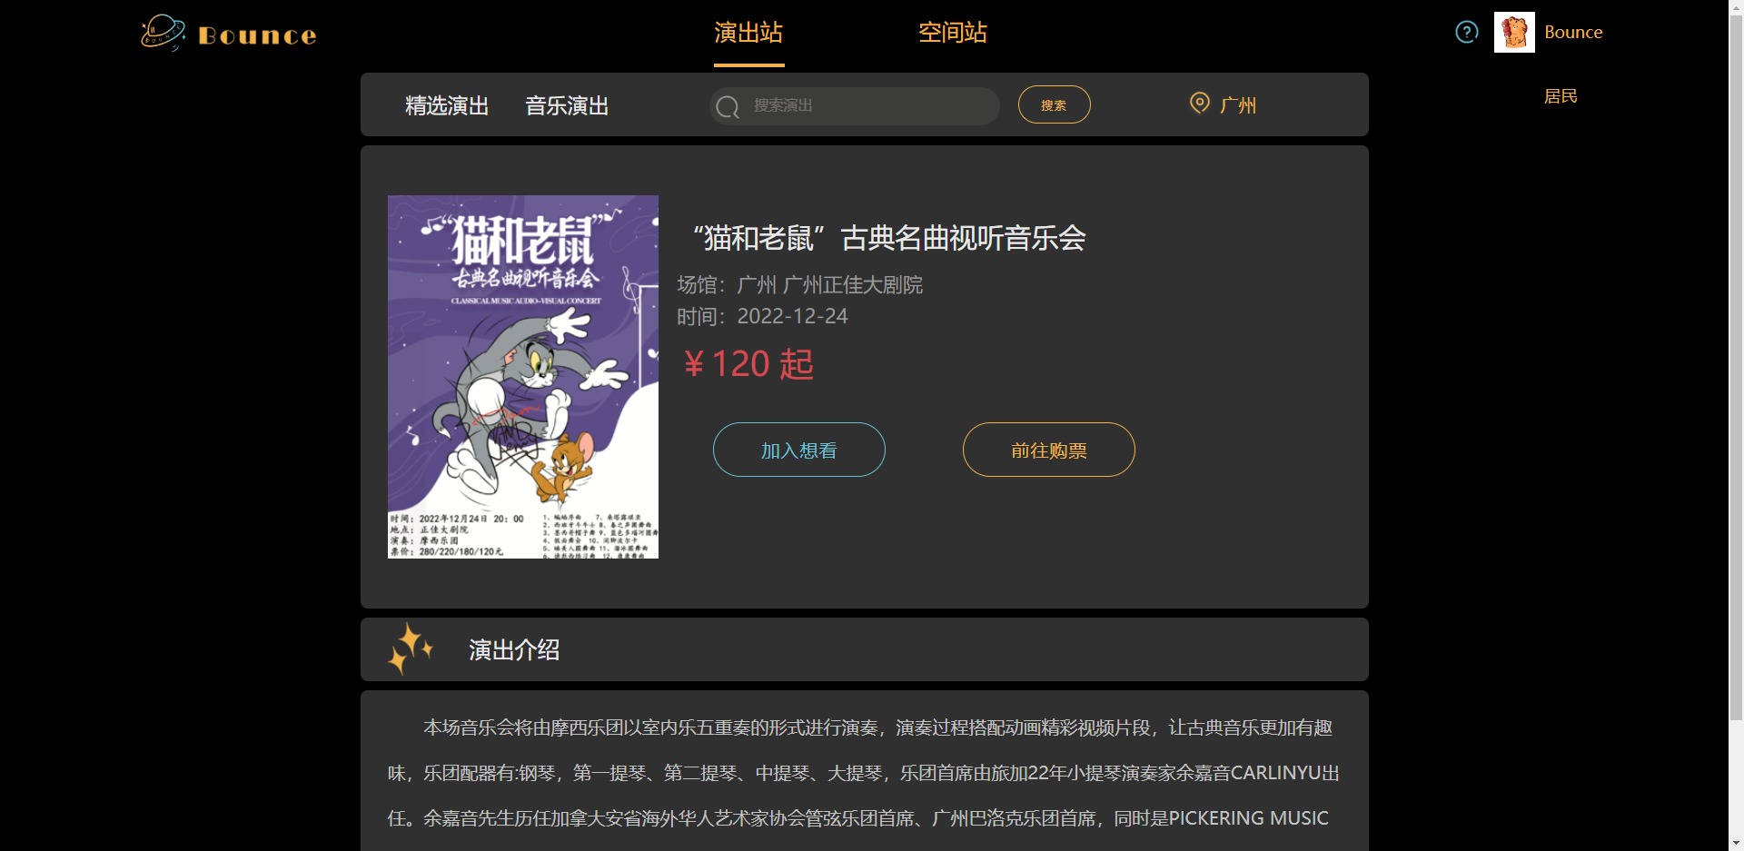The image size is (1744, 851).
Task: Switch to the 空间站 tab
Action: pos(953,34)
